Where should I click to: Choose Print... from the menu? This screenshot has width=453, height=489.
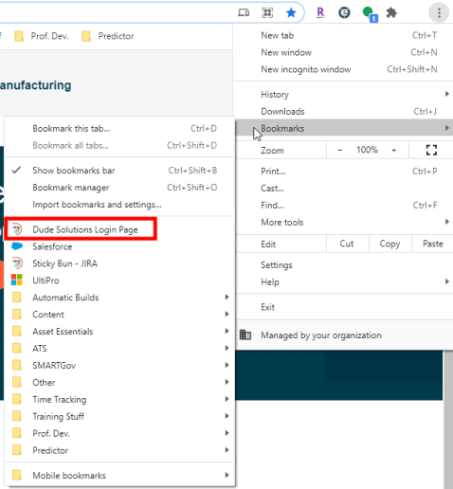[344, 172]
